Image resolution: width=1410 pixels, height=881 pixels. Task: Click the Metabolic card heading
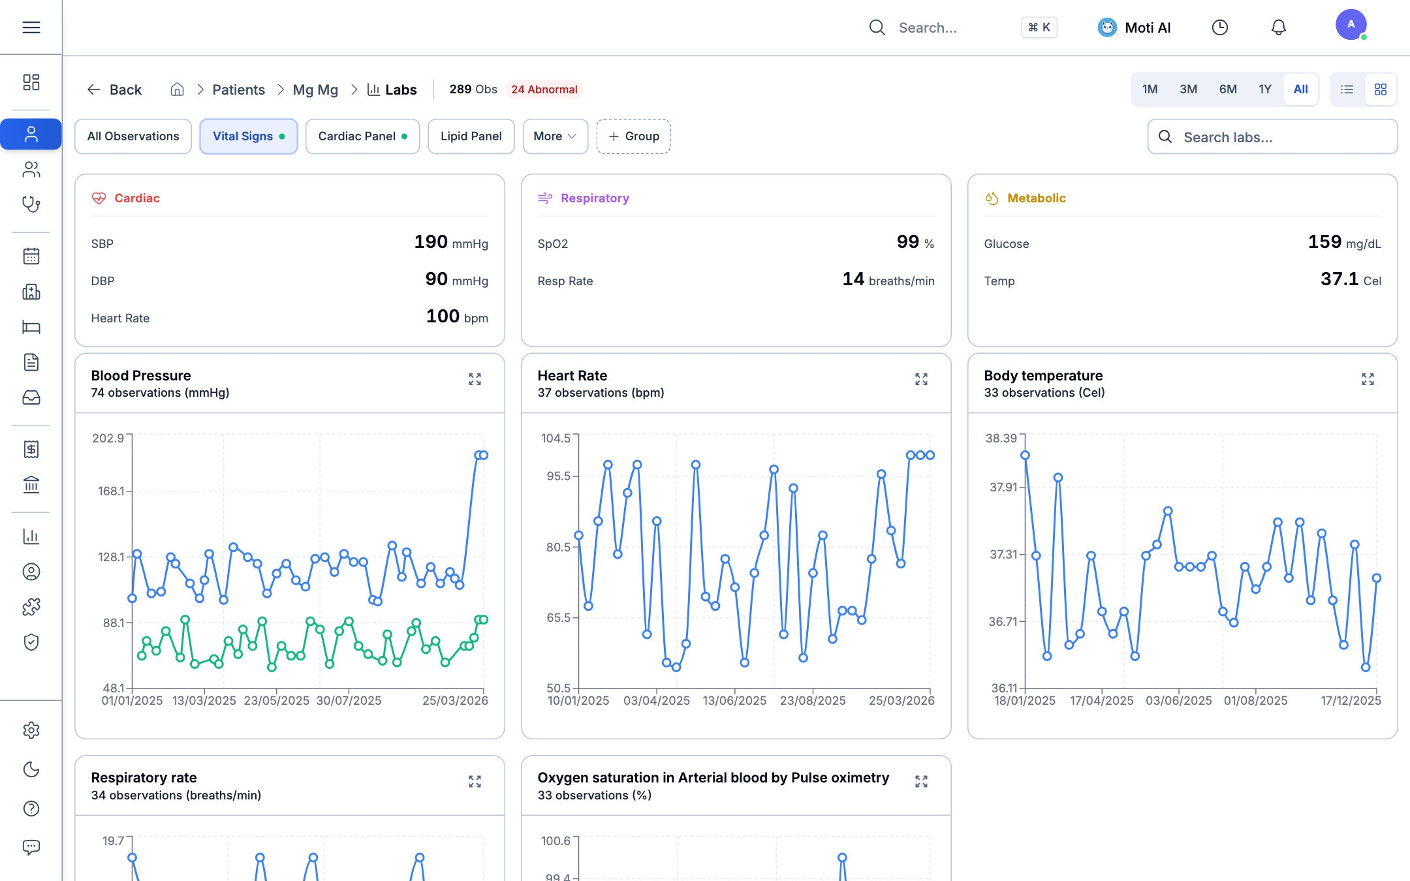tap(1036, 198)
